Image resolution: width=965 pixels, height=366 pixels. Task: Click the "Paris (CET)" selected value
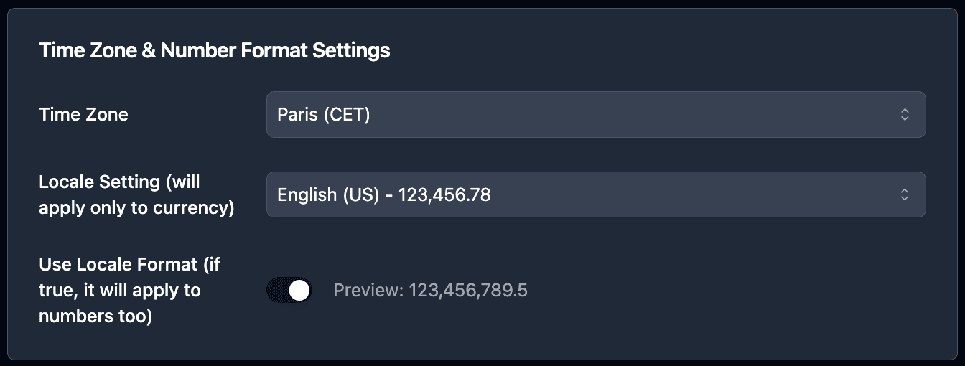(x=324, y=114)
